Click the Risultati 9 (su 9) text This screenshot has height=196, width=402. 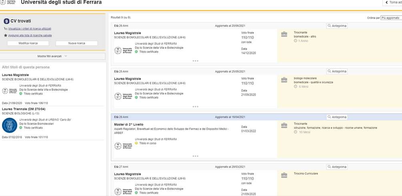pyautogui.click(x=121, y=18)
